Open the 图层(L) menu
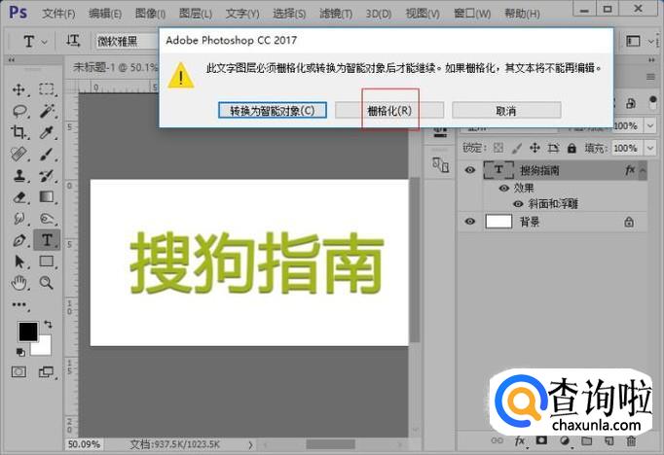The image size is (664, 455). pos(196,14)
